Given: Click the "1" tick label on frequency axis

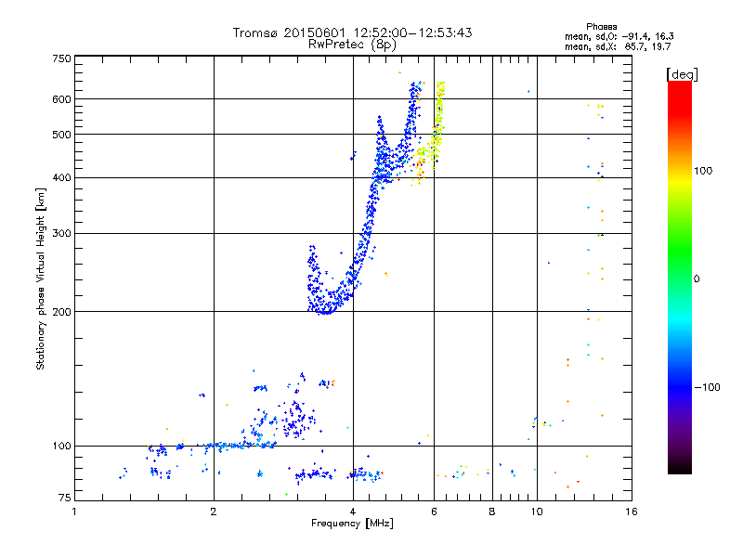Looking at the screenshot, I should pyautogui.click(x=74, y=512).
